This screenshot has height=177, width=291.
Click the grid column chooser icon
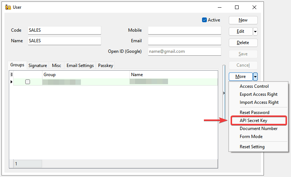coord(11,75)
